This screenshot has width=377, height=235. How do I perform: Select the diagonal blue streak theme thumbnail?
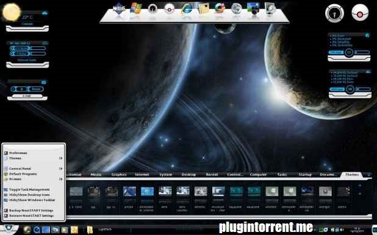pos(129,192)
